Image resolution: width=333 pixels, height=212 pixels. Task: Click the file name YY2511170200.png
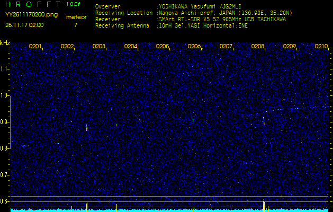31,15
